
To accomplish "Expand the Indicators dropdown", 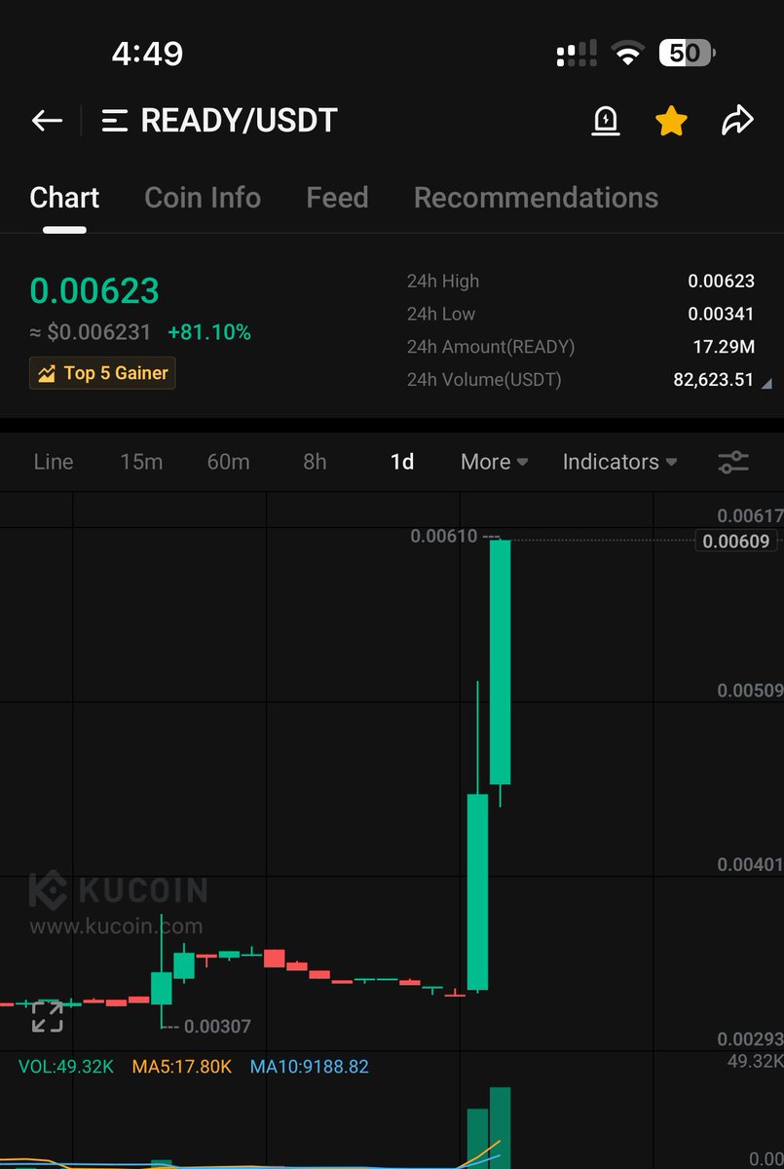I will tap(619, 462).
